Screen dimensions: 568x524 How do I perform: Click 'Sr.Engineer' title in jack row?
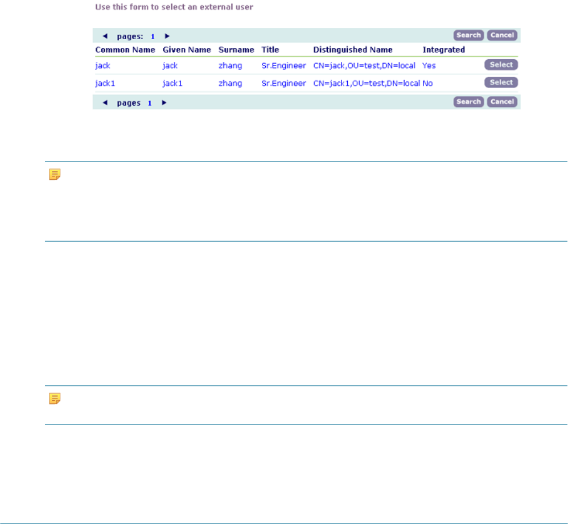(x=283, y=65)
